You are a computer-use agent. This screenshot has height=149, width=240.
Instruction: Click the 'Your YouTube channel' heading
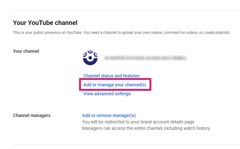45,23
